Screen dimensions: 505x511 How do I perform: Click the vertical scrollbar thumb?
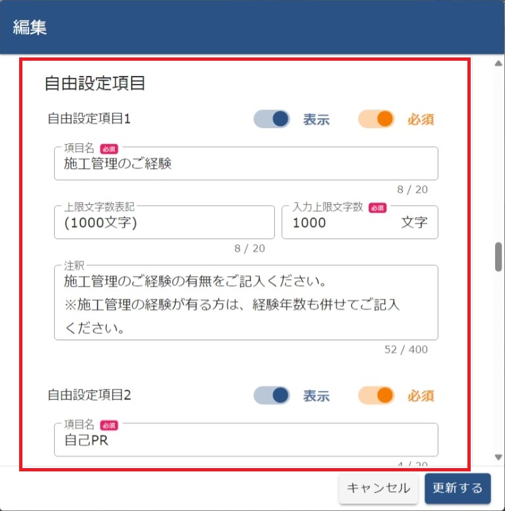pyautogui.click(x=499, y=257)
